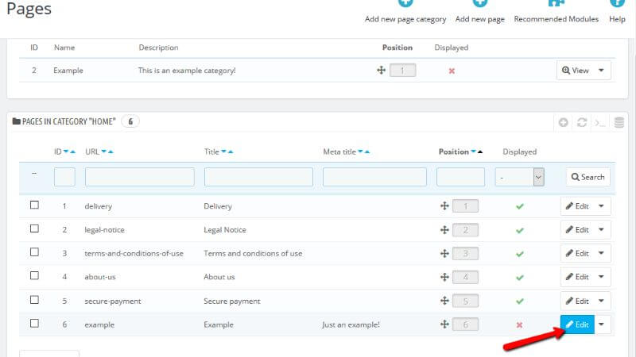Expand the dropdown arrow beside example's Edit button

(602, 324)
